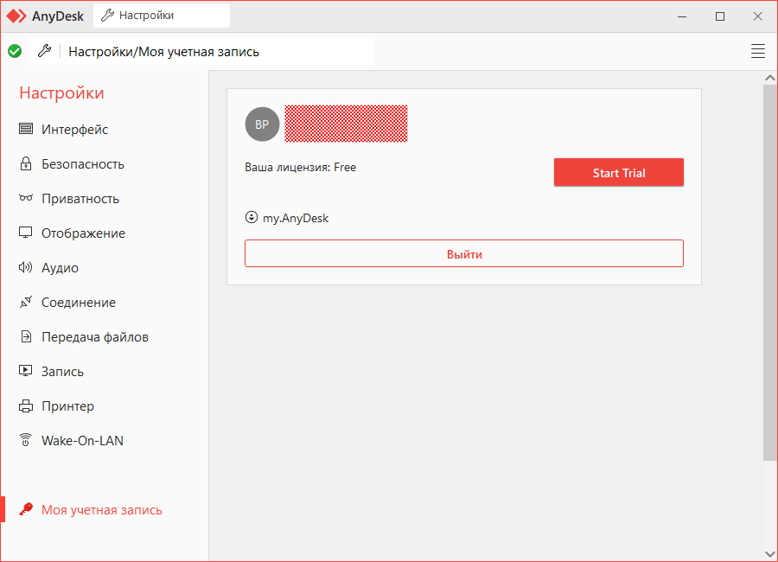This screenshot has width=778, height=562.
Task: Click the Connection plug icon
Action: pyautogui.click(x=26, y=303)
